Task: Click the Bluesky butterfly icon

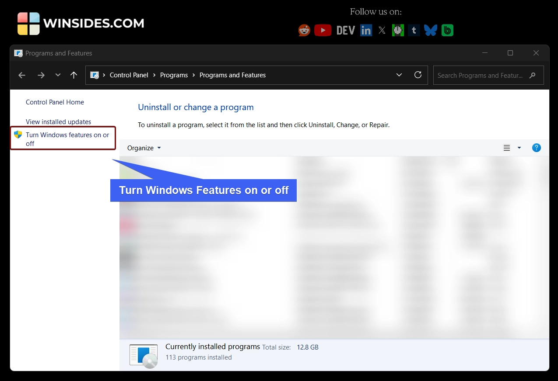Action: click(x=431, y=30)
